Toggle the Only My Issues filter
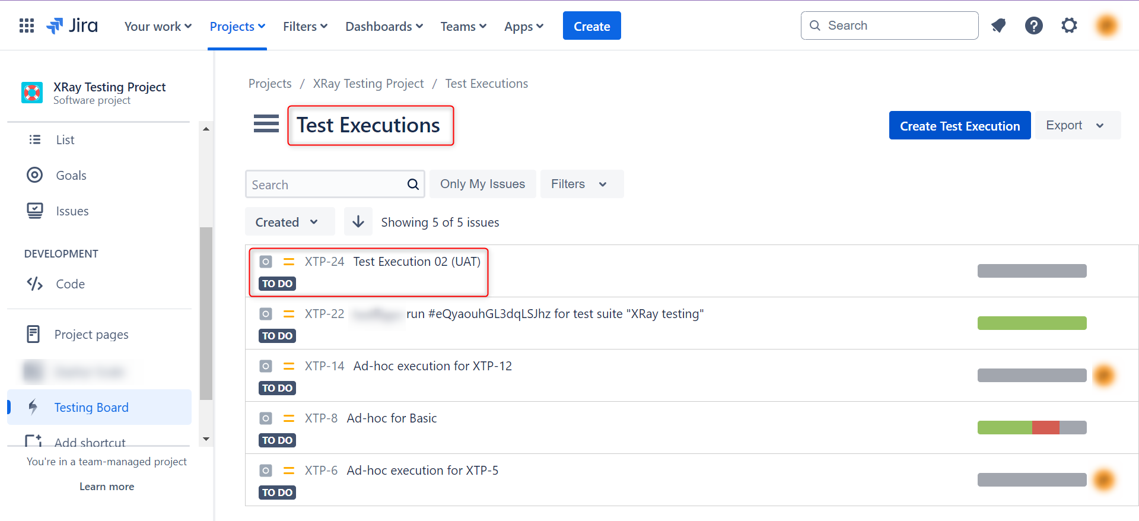This screenshot has width=1139, height=521. tap(482, 184)
